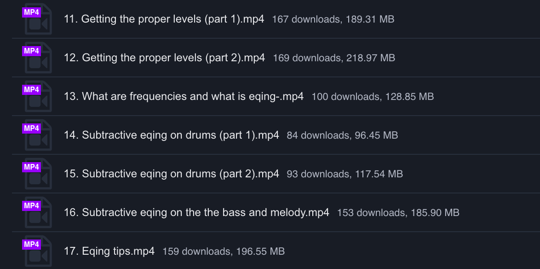Click the '169 downloads, 218.97 MB' label
Image resolution: width=540 pixels, height=269 pixels.
pyautogui.click(x=334, y=58)
